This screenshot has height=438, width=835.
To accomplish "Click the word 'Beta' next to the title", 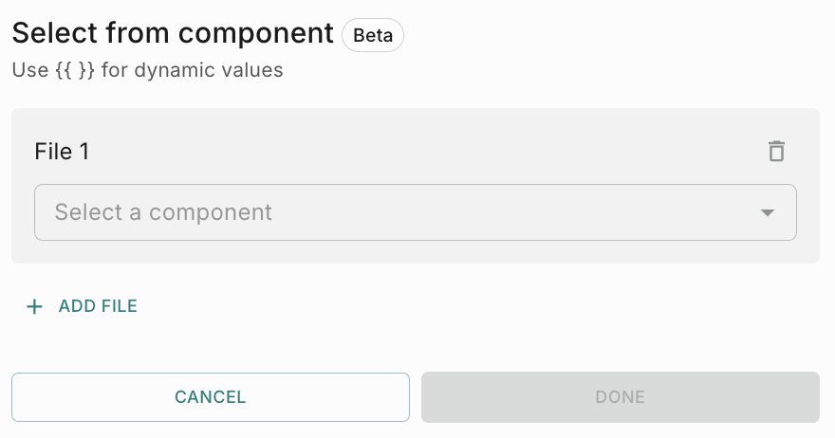I will pos(373,35).
